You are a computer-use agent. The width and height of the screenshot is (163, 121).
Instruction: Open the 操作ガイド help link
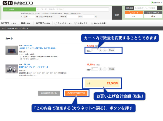pyautogui.click(x=156, y=2)
